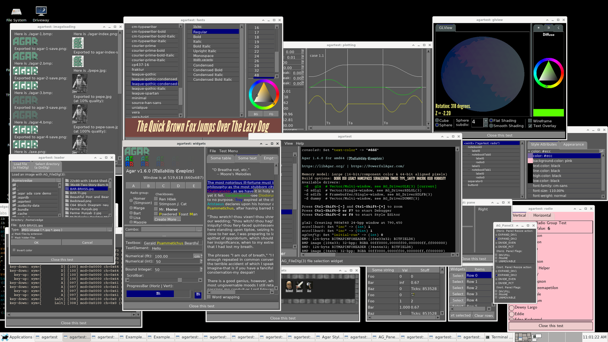Click the small icon in Stuff column
This screenshot has width=608, height=342.
413,294
